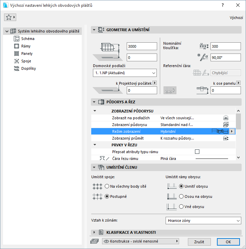
Task: Collapse the Prvky v řezu group
Action: 95,145
